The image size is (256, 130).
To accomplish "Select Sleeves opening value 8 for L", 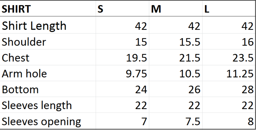I will 229,121.
